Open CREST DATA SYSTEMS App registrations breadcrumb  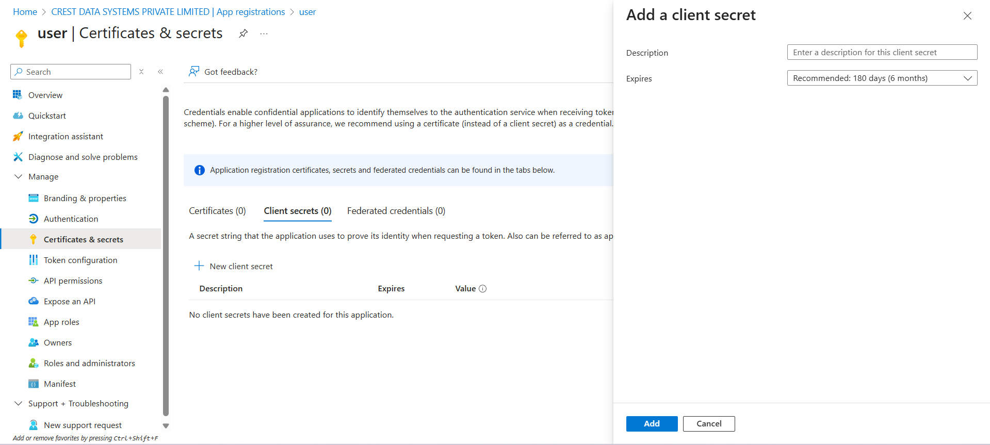coord(168,12)
